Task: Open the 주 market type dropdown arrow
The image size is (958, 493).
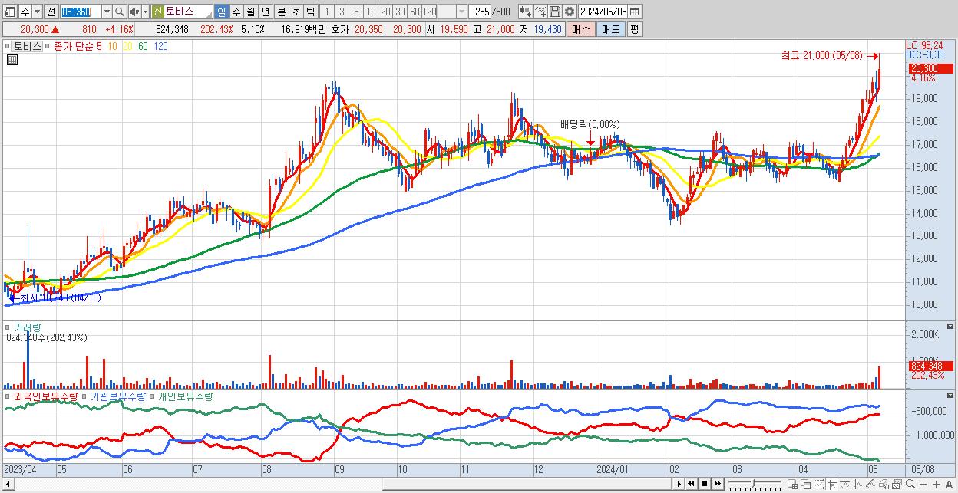Action: [x=38, y=12]
